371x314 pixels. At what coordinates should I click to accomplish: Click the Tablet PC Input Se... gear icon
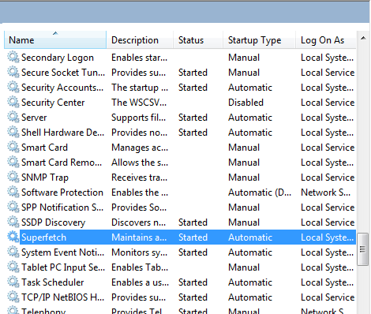[x=13, y=267]
